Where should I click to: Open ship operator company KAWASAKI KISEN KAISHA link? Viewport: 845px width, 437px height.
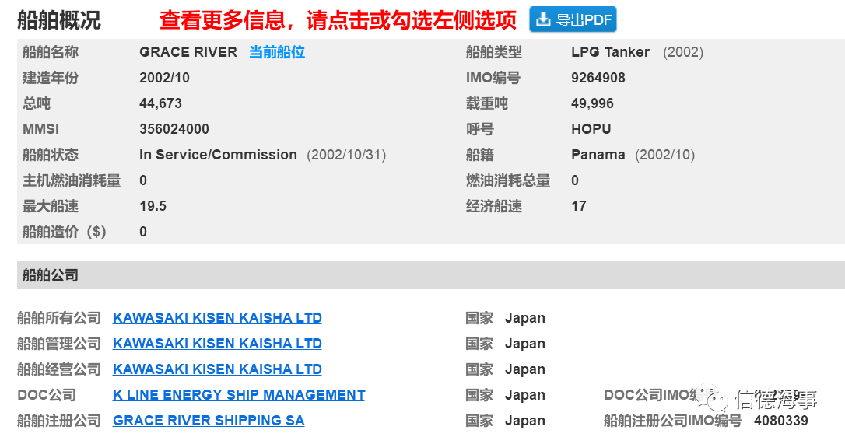217,369
